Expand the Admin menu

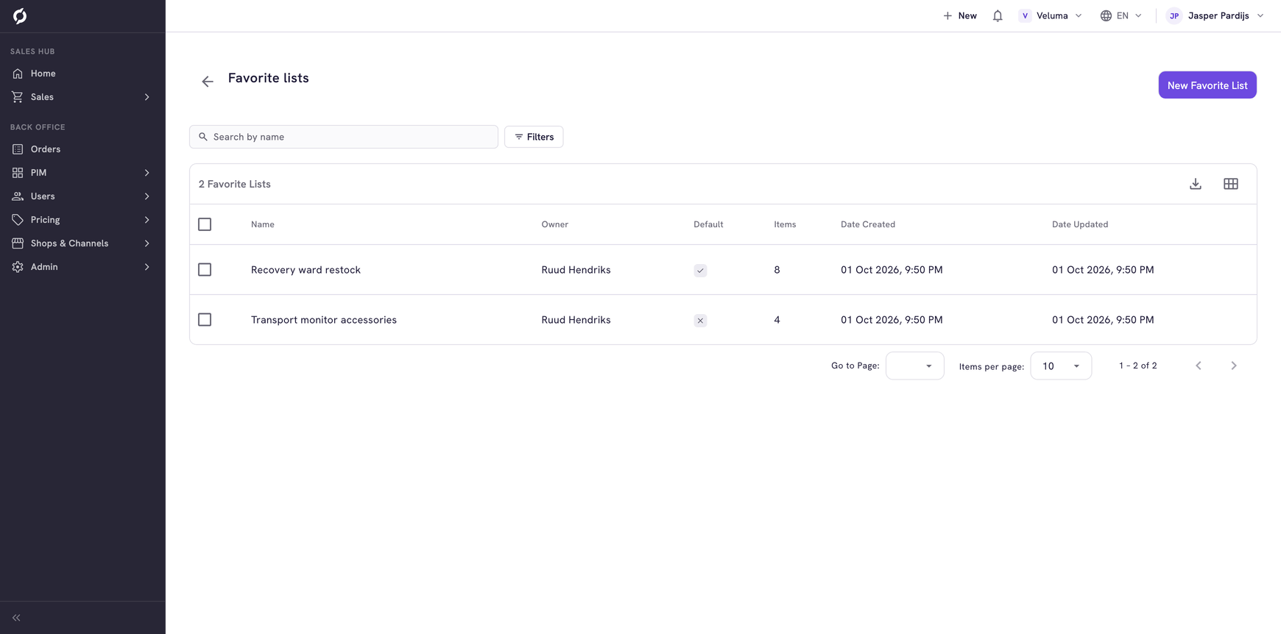(82, 267)
